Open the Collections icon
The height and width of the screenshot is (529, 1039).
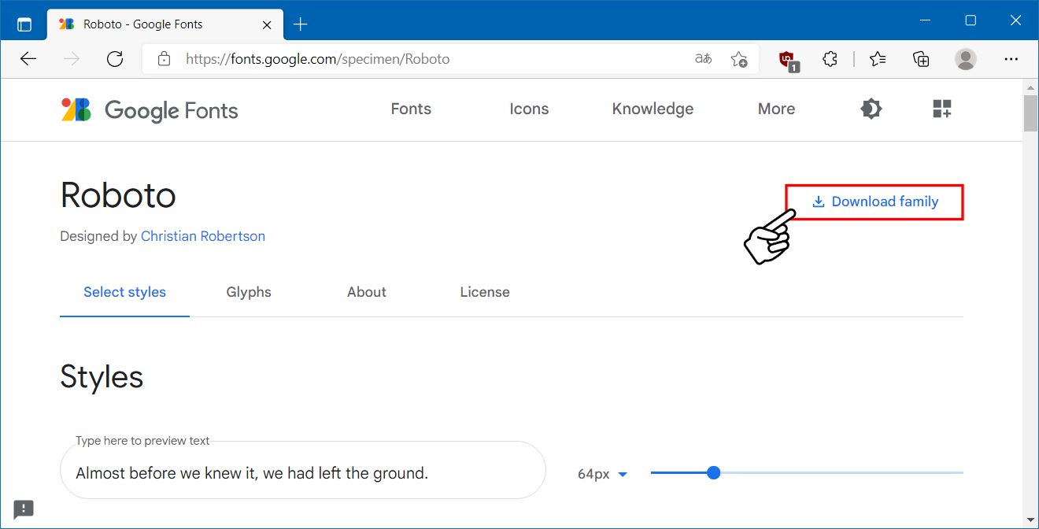point(921,59)
